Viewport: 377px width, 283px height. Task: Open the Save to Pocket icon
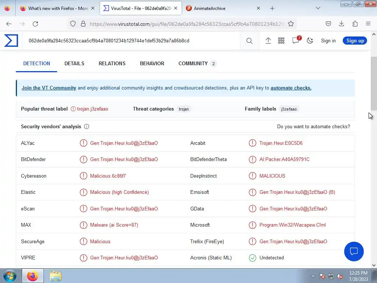pyautogui.click(x=328, y=24)
